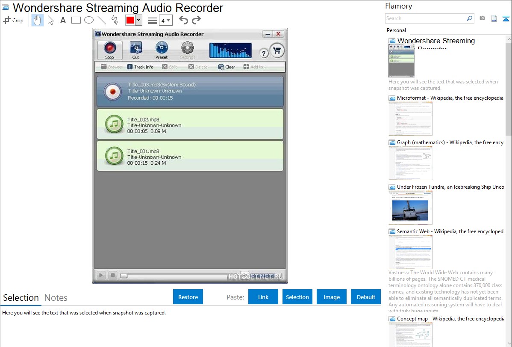This screenshot has width=512, height=347.
Task: Minimize the Audio Recorder window
Action: 268,34
